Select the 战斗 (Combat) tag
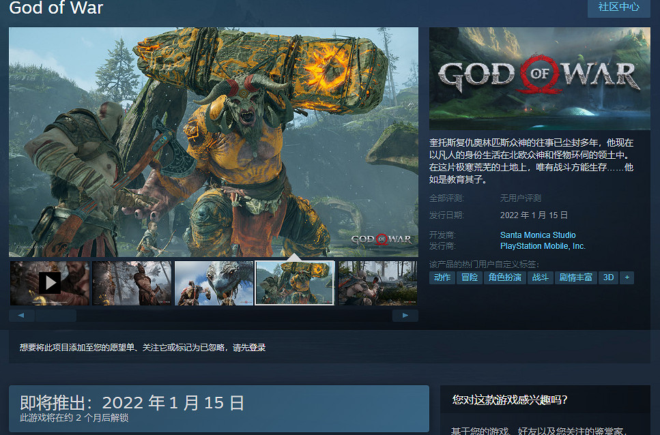Viewport: 660px width, 435px height. pos(540,277)
